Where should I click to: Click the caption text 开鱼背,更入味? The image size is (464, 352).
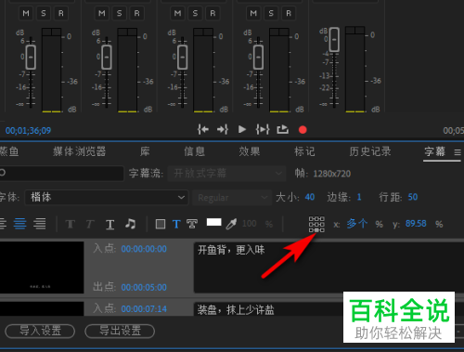click(231, 250)
